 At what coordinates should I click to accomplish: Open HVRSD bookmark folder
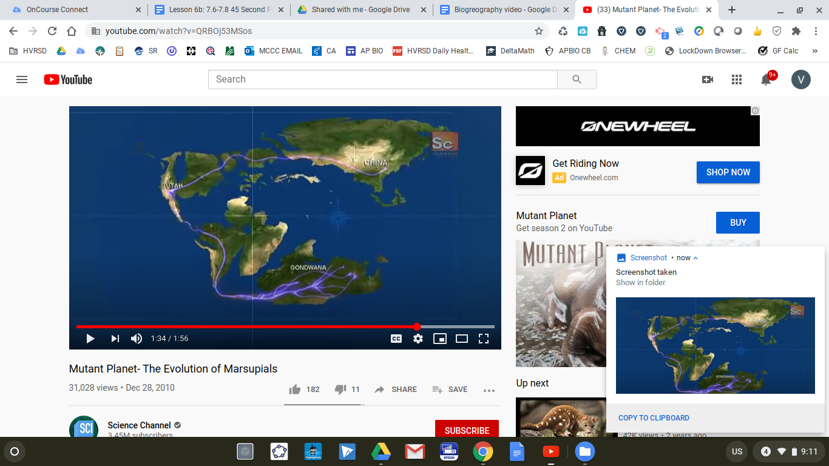click(x=28, y=51)
